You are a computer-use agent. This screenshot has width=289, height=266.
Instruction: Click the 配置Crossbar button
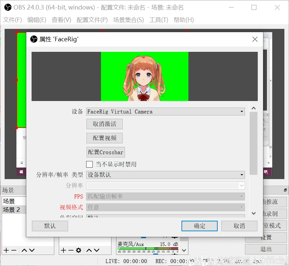tap(106, 152)
